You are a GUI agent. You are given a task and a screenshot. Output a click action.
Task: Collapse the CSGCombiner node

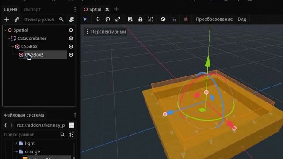(x=9, y=38)
